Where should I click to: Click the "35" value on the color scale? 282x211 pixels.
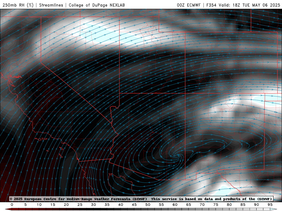(107, 205)
